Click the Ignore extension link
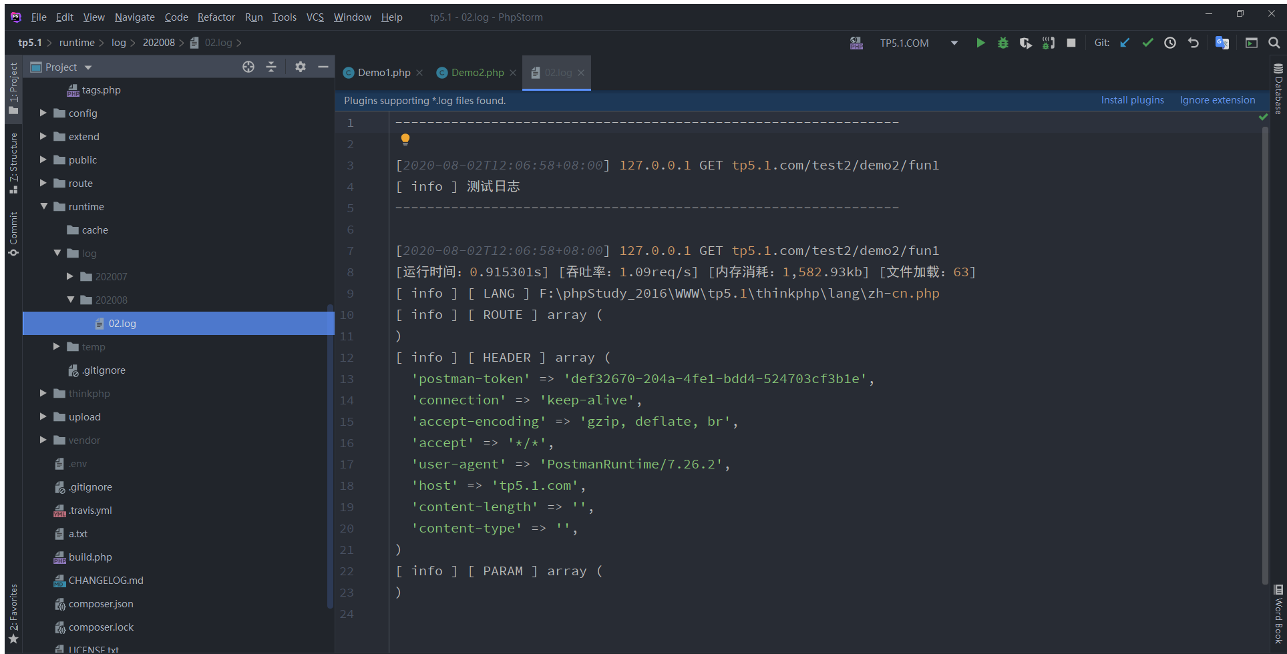The height and width of the screenshot is (654, 1287). [x=1217, y=100]
